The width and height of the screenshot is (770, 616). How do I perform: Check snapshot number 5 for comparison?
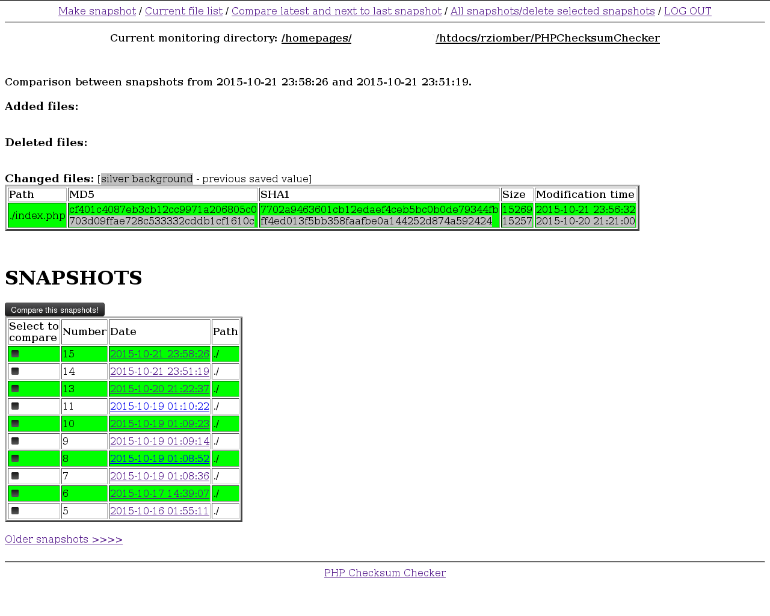point(14,511)
